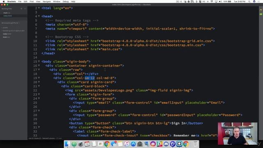Open the View menu

coord(38,2)
